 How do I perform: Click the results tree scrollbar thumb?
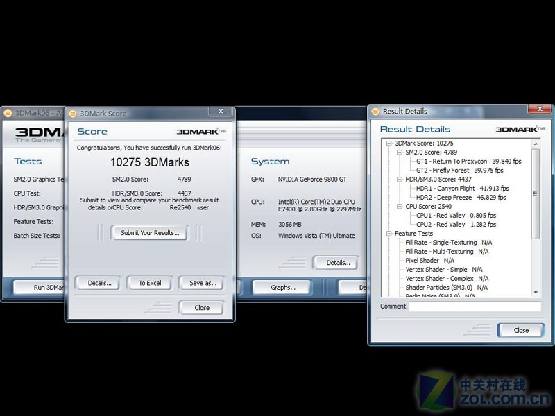(536, 194)
